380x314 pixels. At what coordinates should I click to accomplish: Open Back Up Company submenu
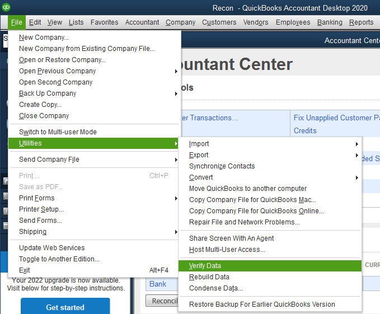tap(176, 93)
